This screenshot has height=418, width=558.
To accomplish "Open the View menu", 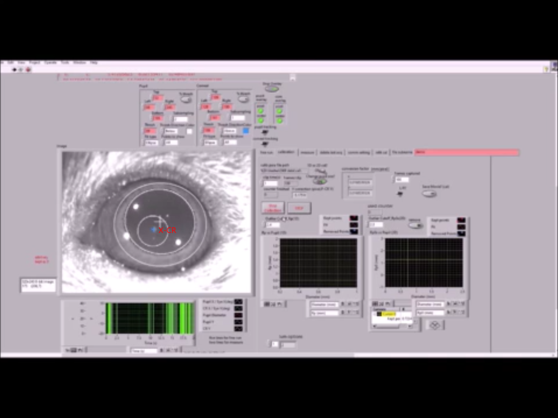I will (22, 62).
